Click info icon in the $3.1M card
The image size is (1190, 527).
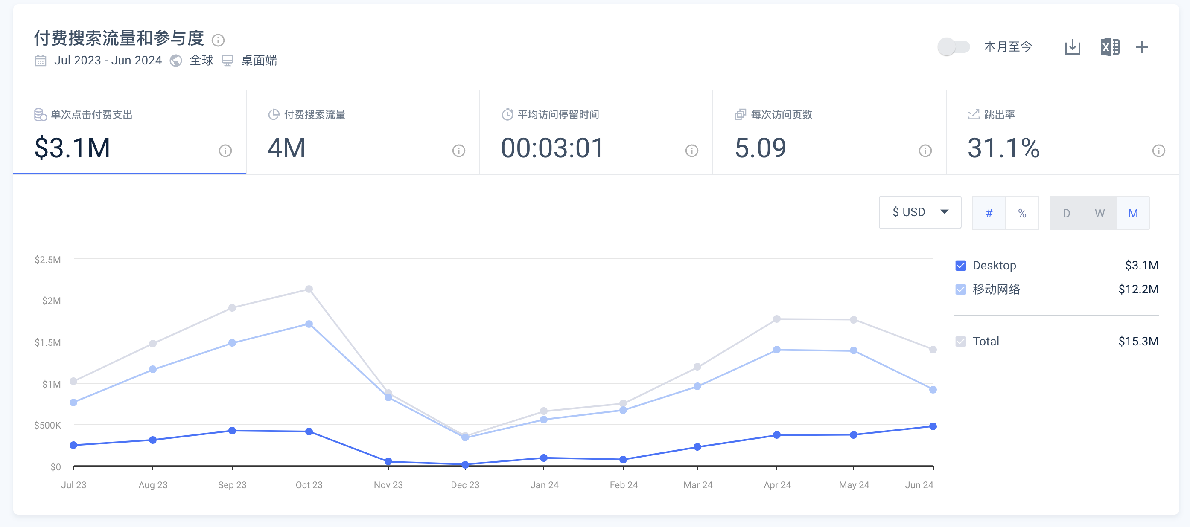(225, 151)
